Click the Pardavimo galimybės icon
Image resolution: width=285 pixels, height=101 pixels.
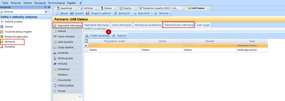pos(2,37)
